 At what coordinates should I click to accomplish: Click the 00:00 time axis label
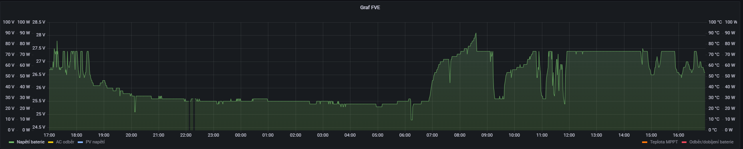(x=240, y=135)
